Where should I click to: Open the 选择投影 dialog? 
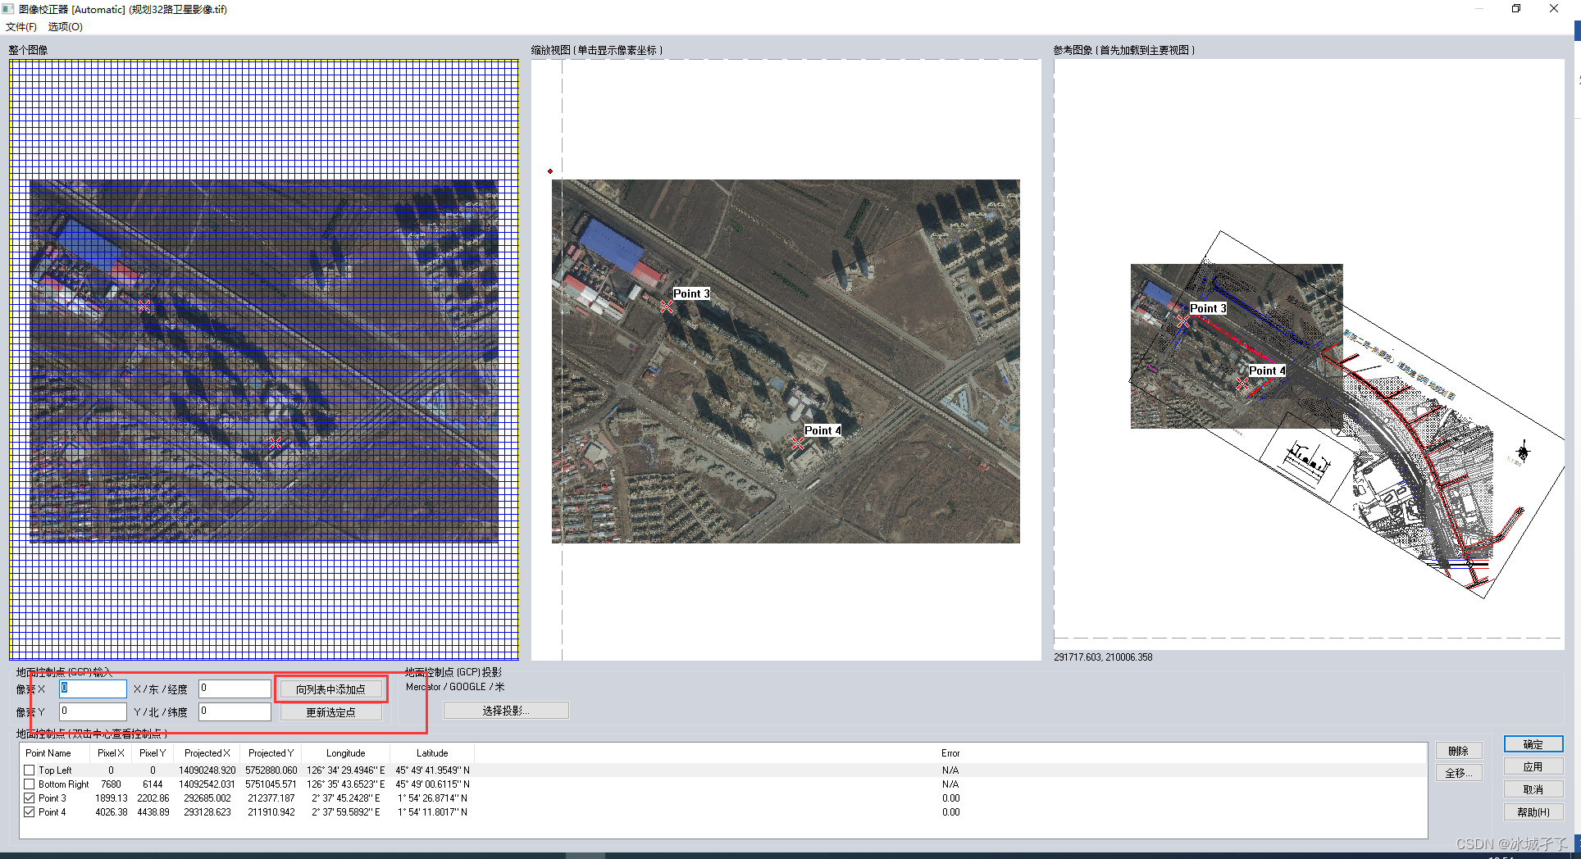pos(506,710)
